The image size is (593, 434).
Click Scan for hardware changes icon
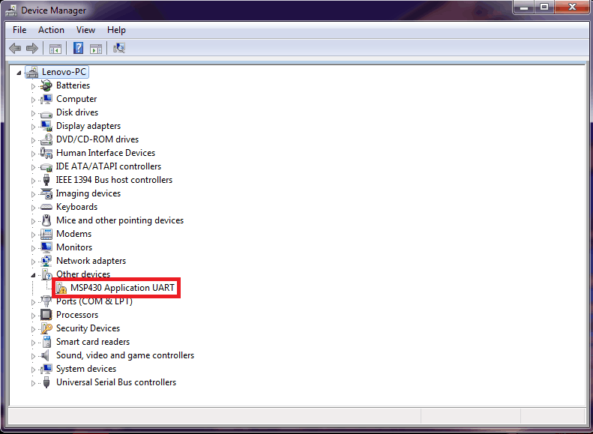click(x=118, y=49)
